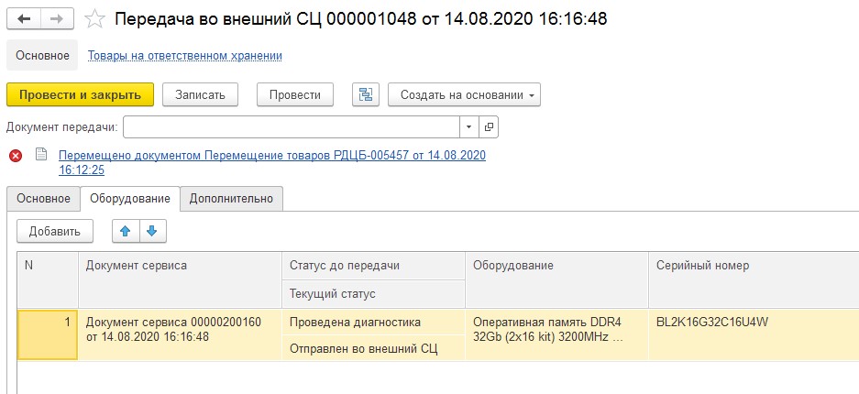Open the Создать на основании dropdown
Screen dimensions: 859x394
pyautogui.click(x=464, y=94)
